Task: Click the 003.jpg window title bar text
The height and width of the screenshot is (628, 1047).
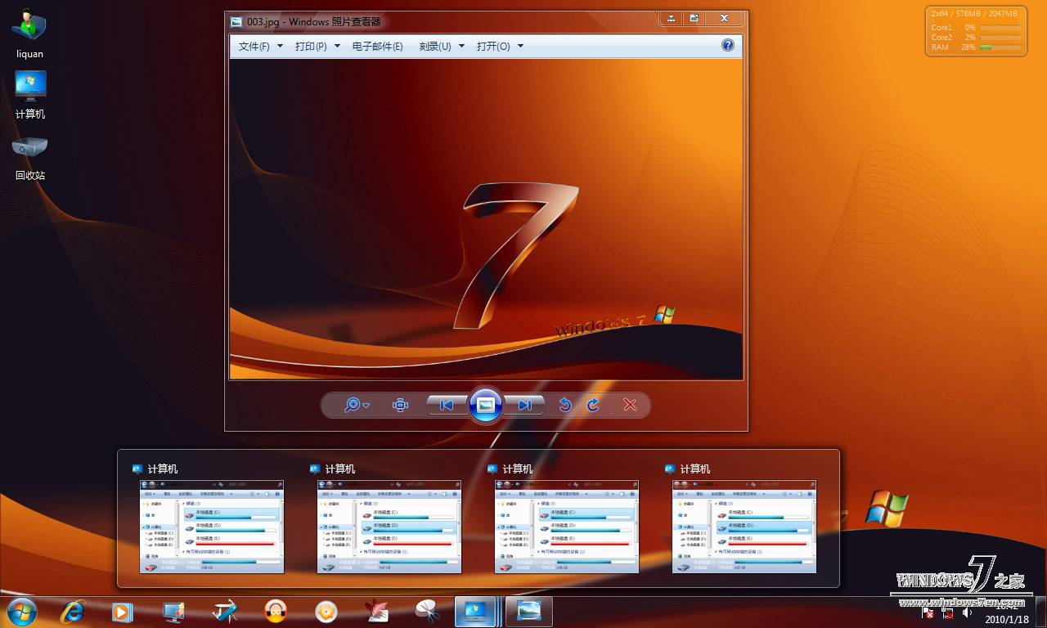Action: pos(314,22)
